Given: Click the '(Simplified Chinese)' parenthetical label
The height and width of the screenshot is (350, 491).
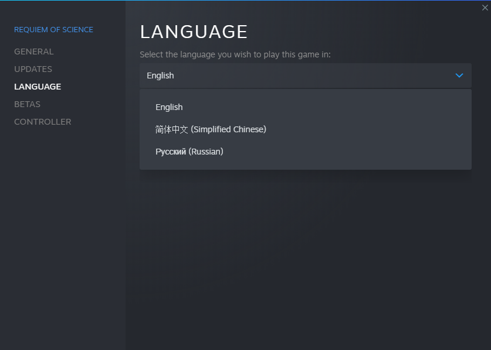Looking at the screenshot, I should tap(228, 129).
